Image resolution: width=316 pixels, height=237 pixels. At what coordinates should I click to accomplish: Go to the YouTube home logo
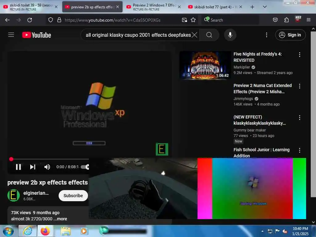[x=36, y=35]
